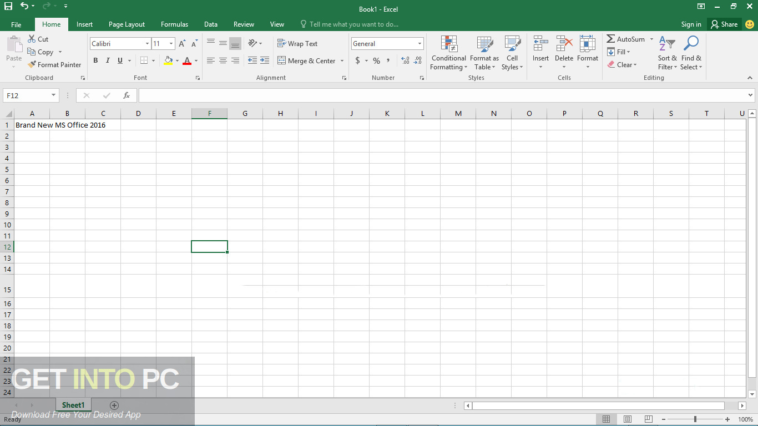Increase decimal places

pyautogui.click(x=405, y=60)
